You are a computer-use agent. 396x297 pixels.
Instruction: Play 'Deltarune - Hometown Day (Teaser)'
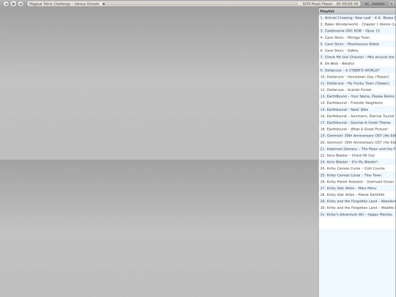[357, 77]
